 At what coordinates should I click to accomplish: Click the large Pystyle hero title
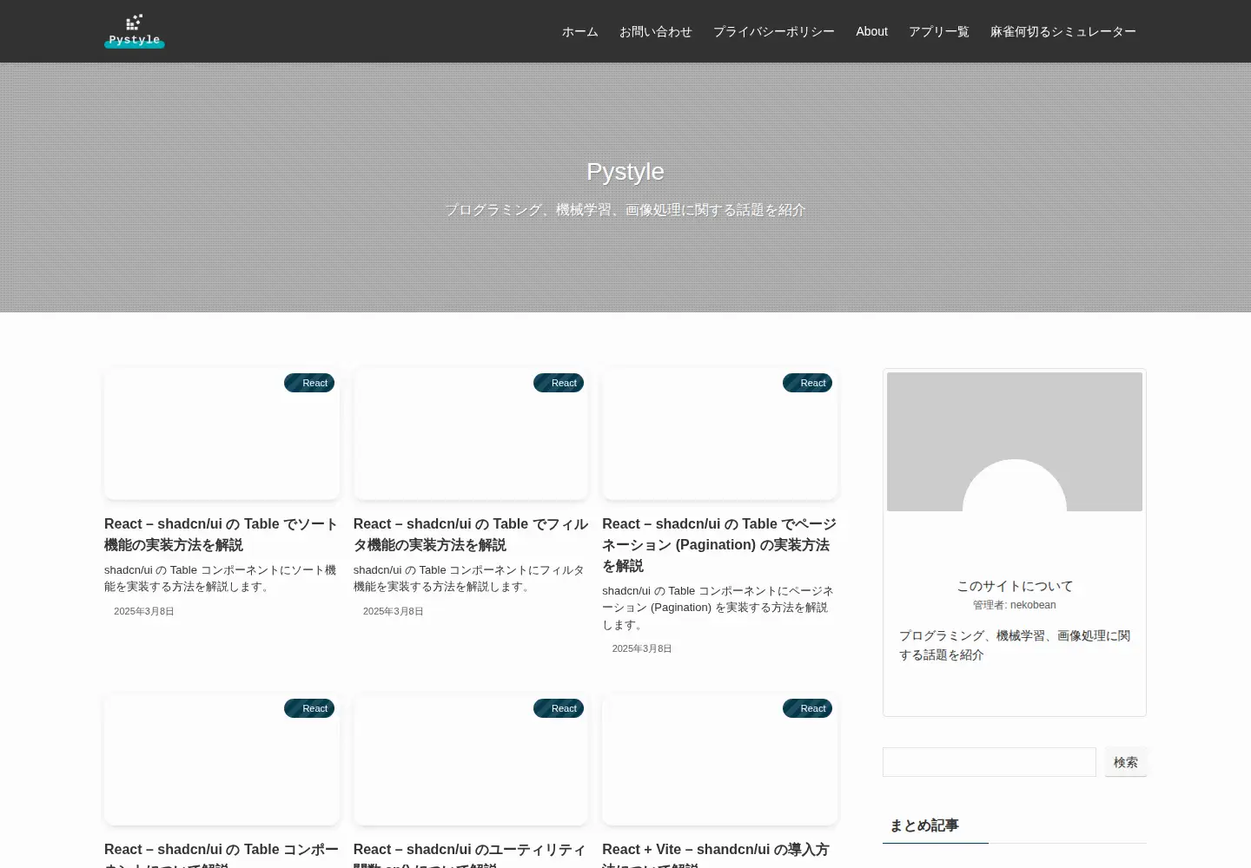[x=625, y=172]
